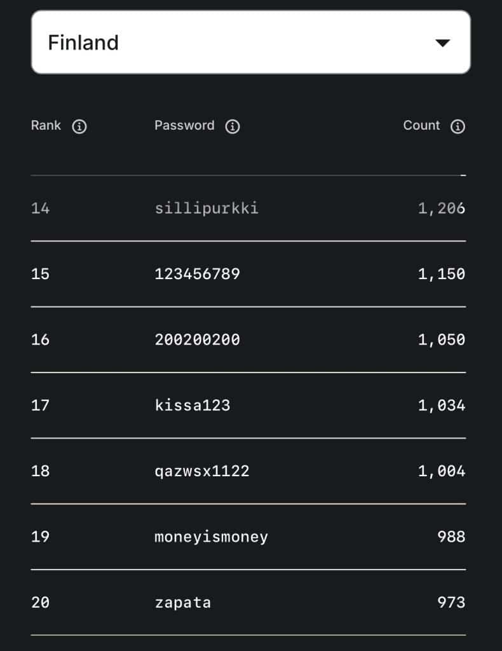The image size is (502, 651).
Task: Click rank number 16
Action: tap(40, 339)
